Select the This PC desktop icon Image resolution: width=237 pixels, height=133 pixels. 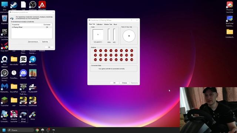click(4, 7)
